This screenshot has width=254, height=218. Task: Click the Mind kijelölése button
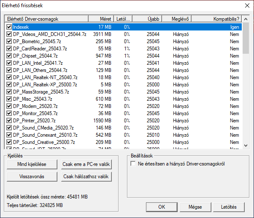point(32,164)
